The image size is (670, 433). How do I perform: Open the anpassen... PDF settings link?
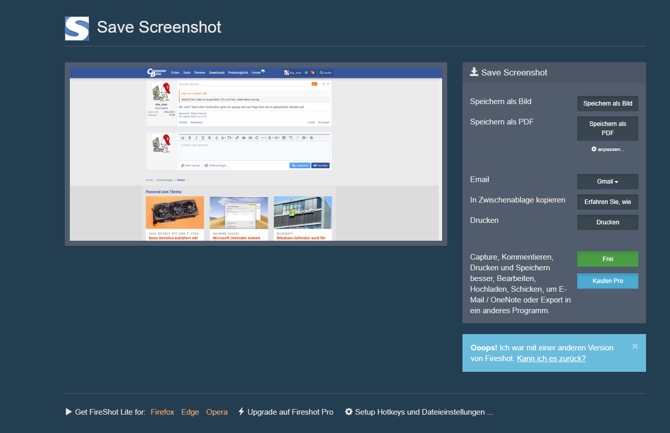click(607, 149)
